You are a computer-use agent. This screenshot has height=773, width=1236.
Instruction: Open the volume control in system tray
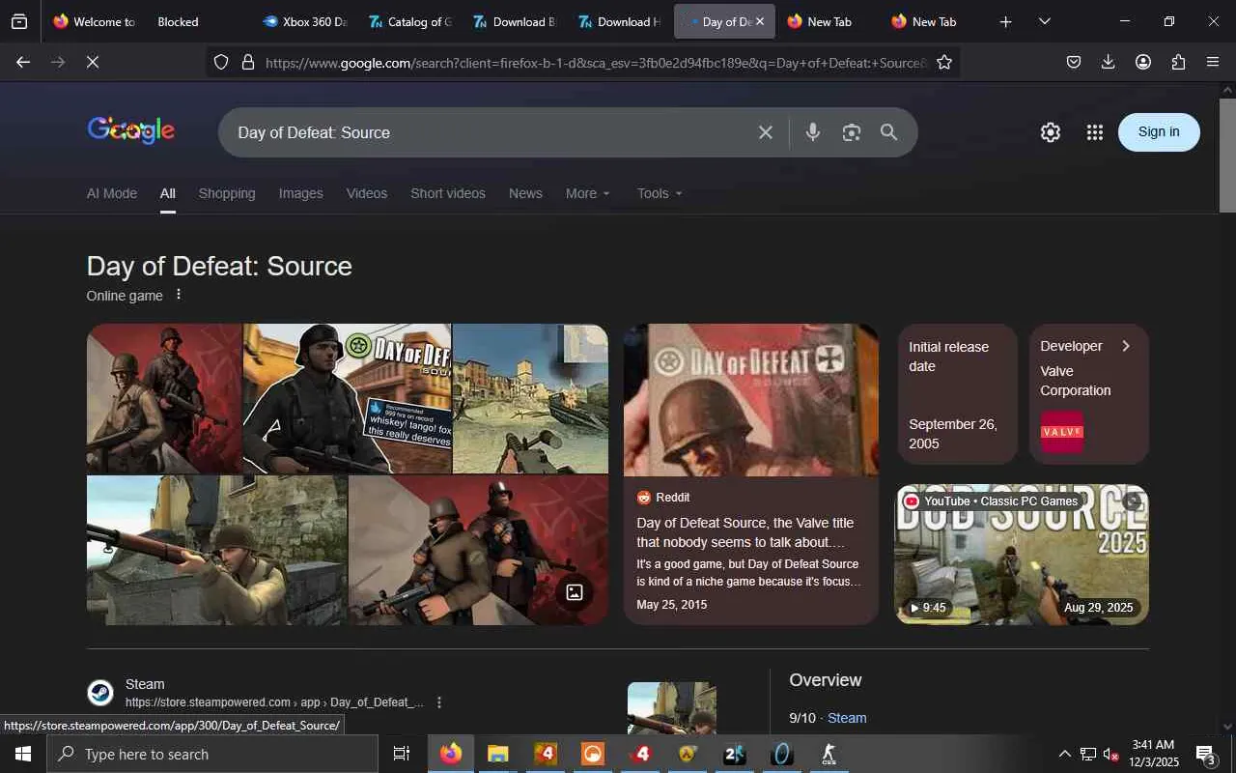(x=1111, y=754)
